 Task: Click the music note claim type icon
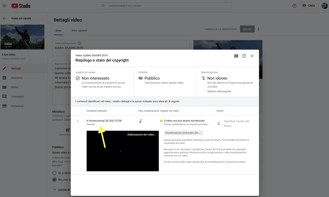click(140, 121)
